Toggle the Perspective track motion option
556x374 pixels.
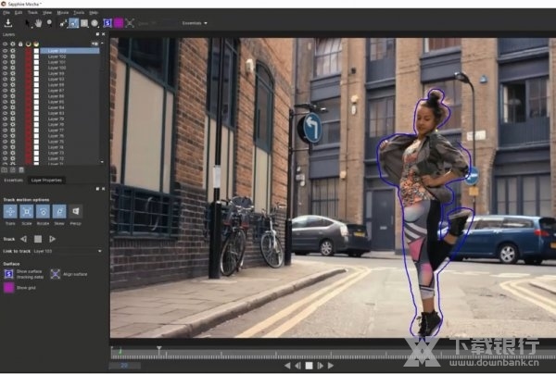coord(75,212)
